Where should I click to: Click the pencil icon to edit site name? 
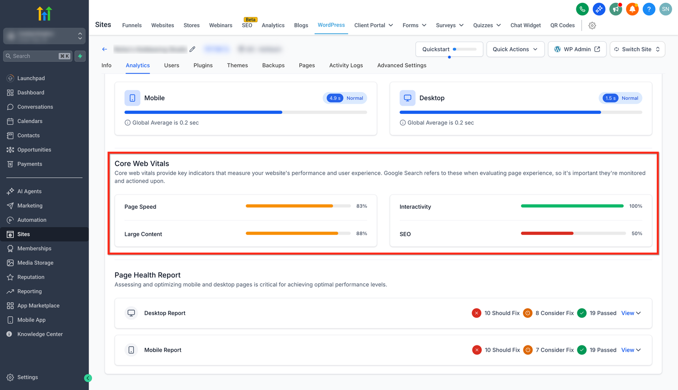pyautogui.click(x=192, y=49)
